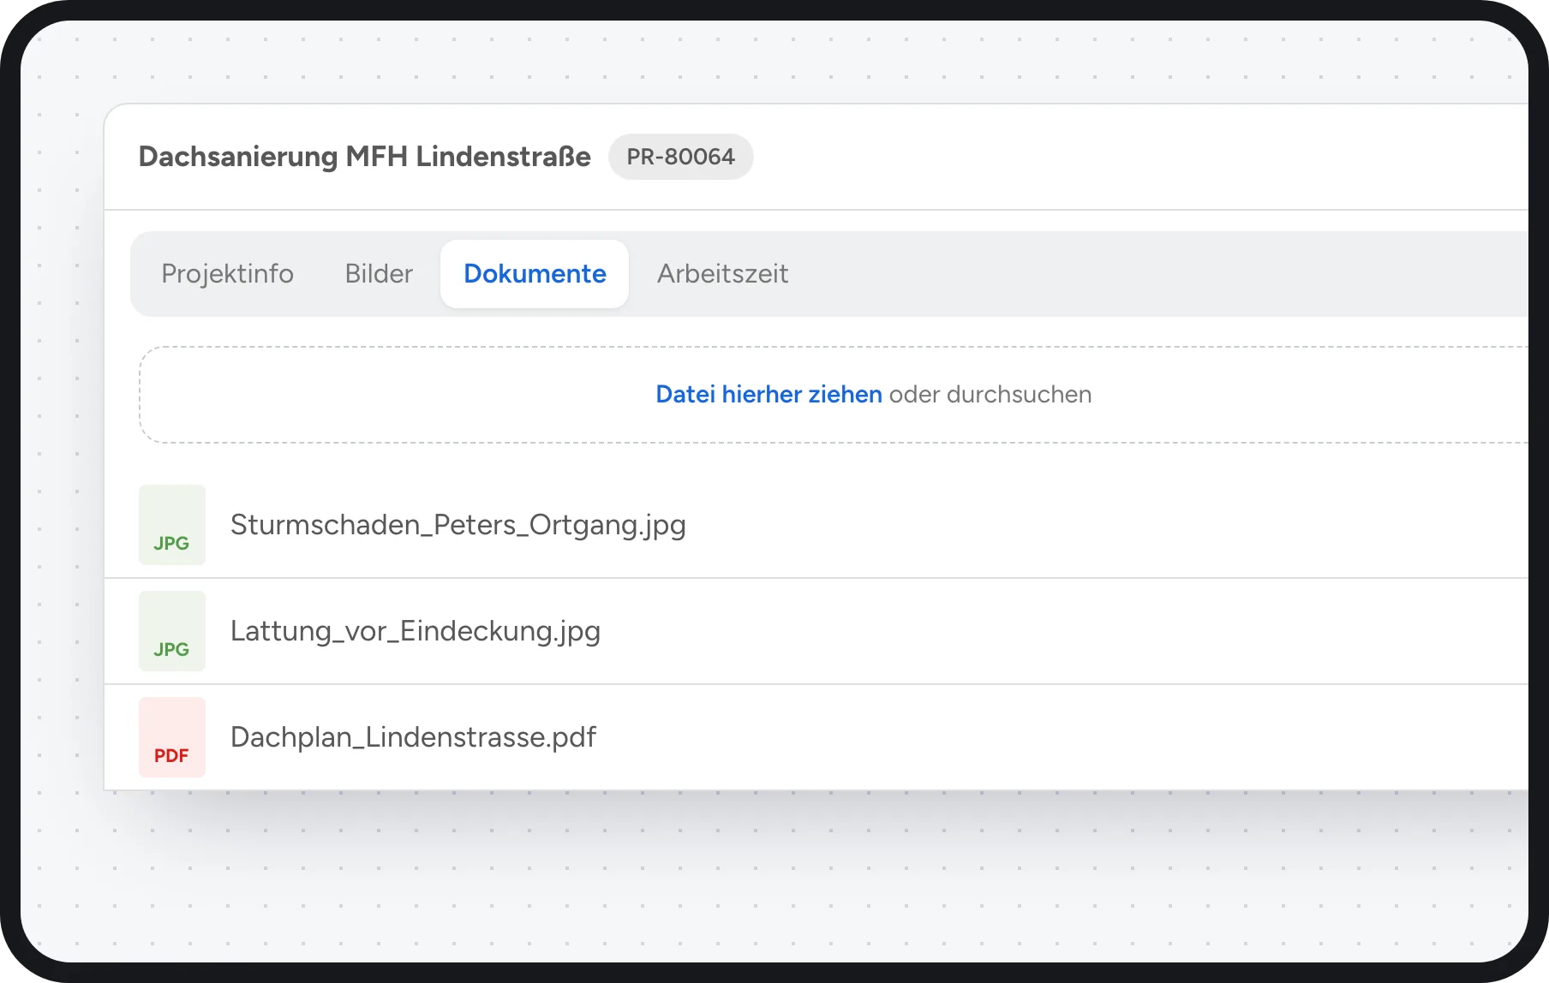Click 'oder durchsuchen' to browse files

point(990,395)
